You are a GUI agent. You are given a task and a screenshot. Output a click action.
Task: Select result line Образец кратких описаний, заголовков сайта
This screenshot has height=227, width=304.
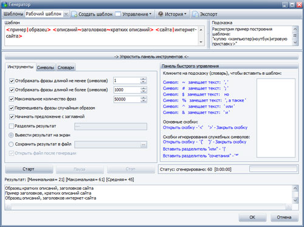point(49,188)
